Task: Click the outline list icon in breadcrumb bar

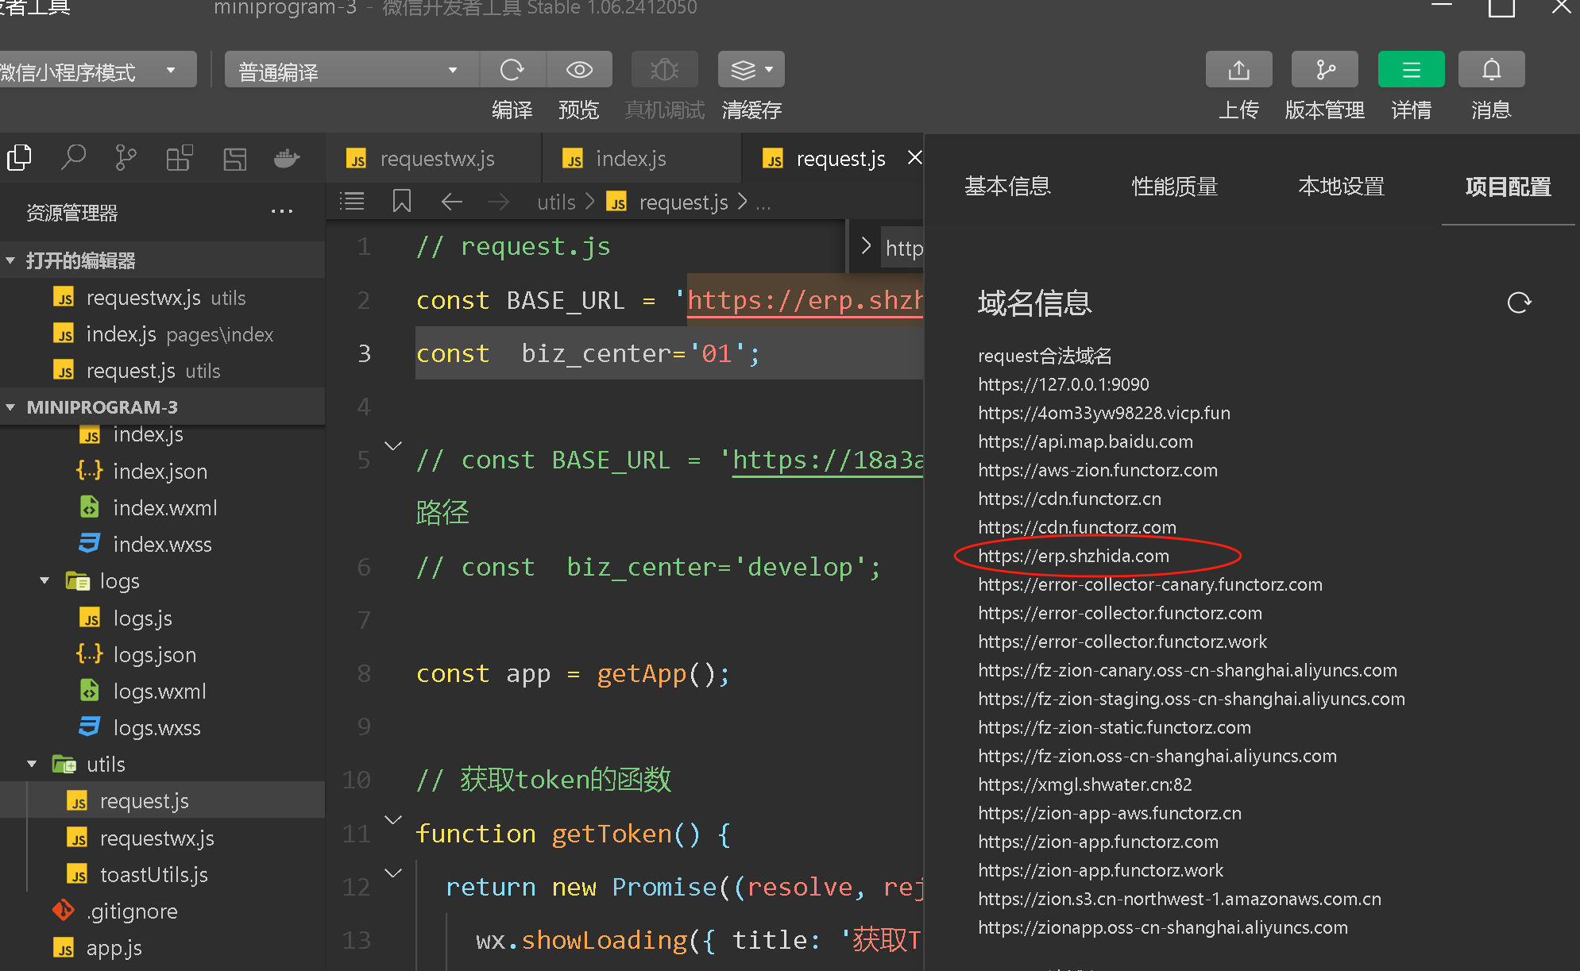Action: 352,202
